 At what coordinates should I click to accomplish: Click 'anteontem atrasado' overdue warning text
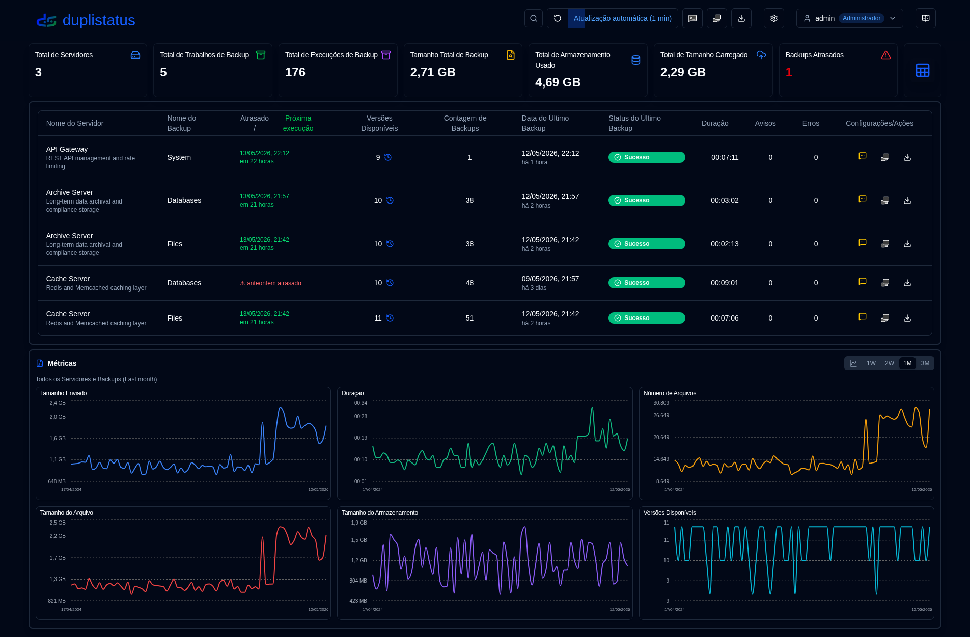click(x=270, y=283)
